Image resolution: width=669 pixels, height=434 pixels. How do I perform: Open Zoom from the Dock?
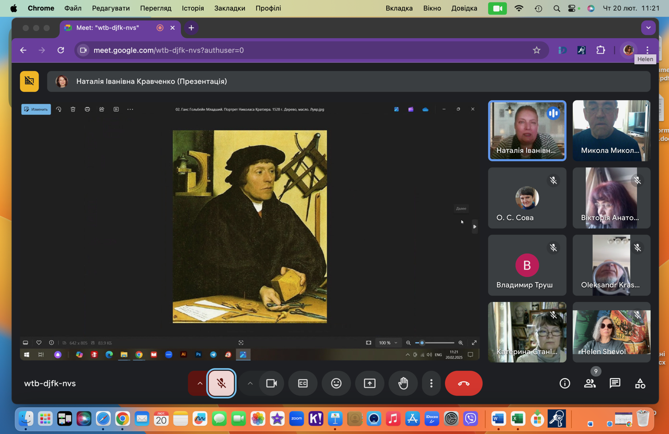(x=296, y=418)
